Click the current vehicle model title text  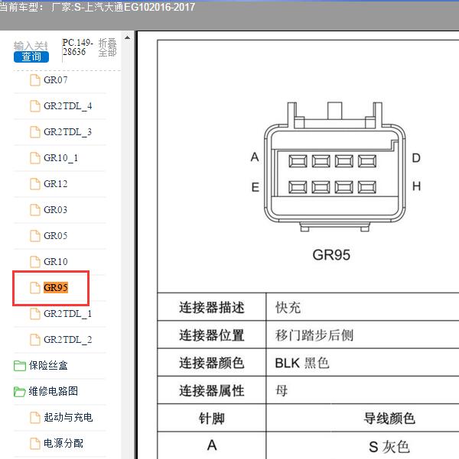(97, 7)
